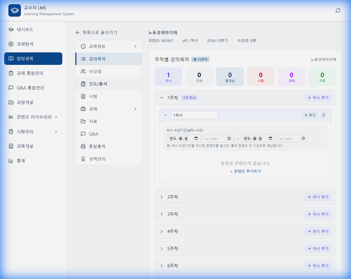Click the refresh icon in header

pyautogui.click(x=338, y=10)
